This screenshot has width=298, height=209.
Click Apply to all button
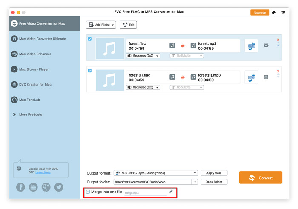click(214, 173)
